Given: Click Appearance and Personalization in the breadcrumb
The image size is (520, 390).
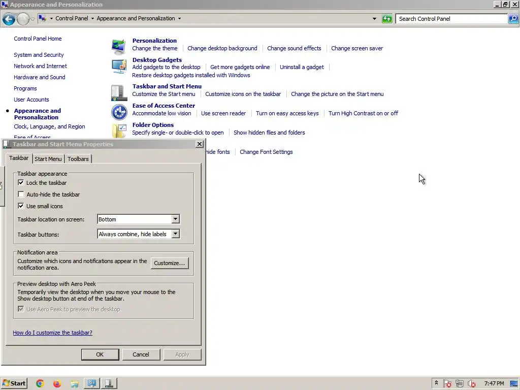Looking at the screenshot, I should click(x=136, y=18).
